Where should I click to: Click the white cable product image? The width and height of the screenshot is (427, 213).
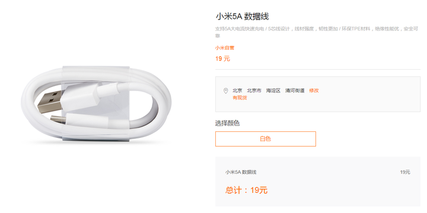pyautogui.click(x=96, y=104)
